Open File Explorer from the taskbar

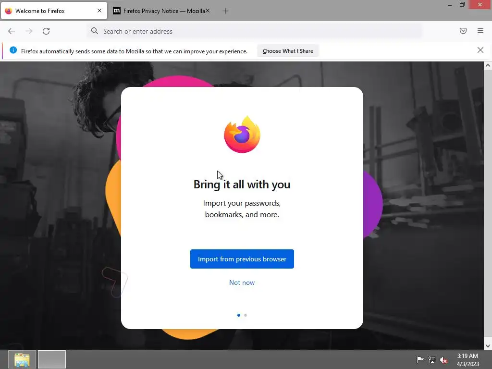click(22, 359)
